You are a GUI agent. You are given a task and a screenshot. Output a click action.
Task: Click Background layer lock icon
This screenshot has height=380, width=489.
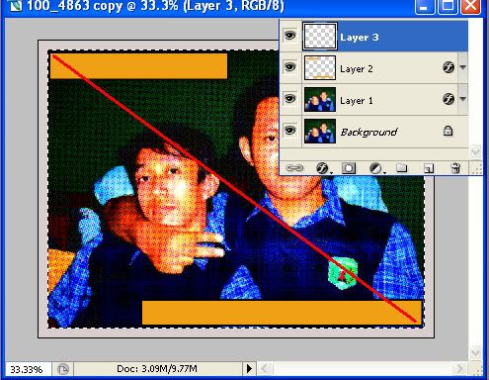(448, 131)
